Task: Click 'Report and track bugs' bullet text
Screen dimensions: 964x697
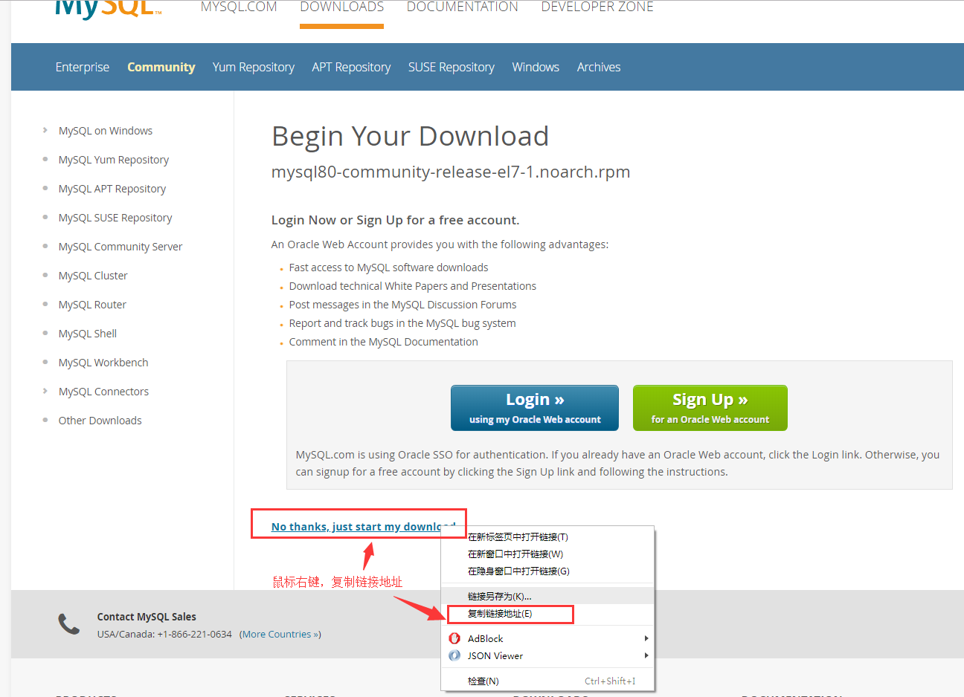Action: [x=402, y=323]
